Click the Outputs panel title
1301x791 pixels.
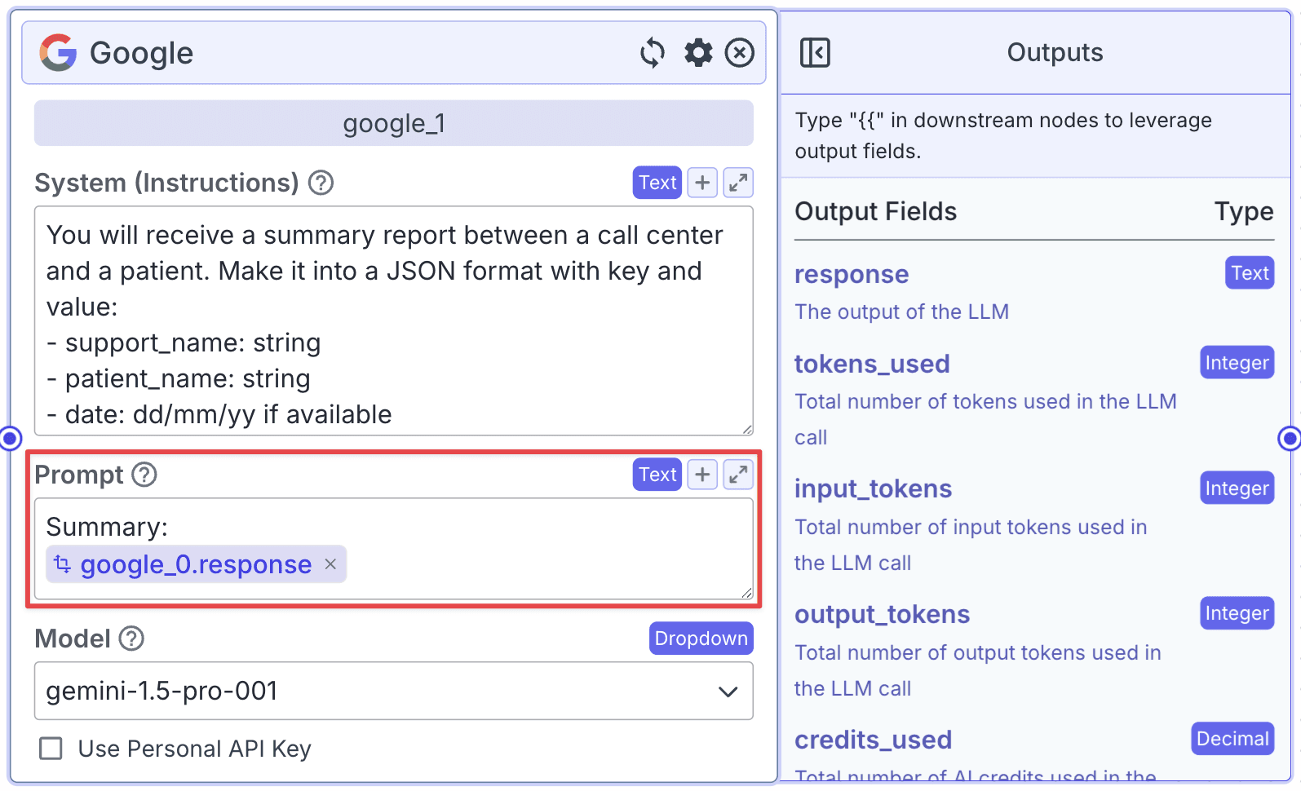(1055, 53)
